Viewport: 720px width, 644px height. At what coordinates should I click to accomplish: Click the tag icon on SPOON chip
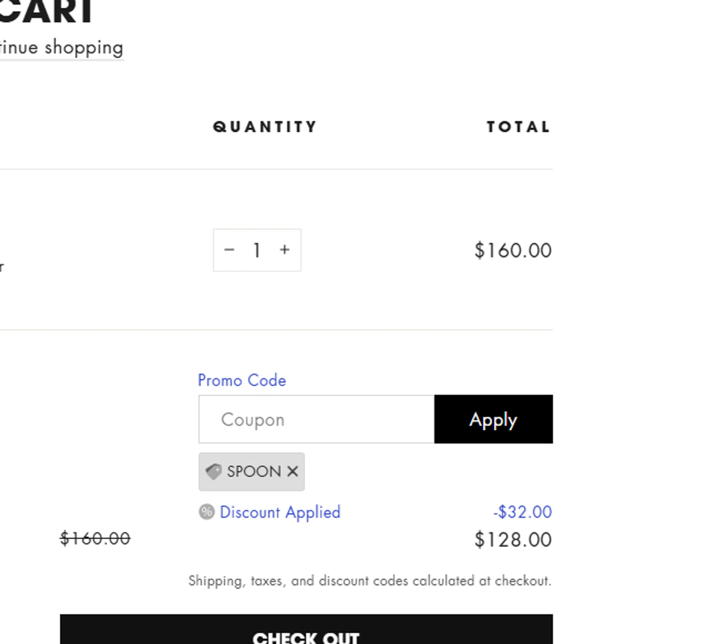(214, 472)
